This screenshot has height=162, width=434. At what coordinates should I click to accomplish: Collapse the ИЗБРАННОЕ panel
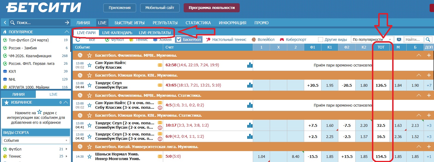pos(66,102)
